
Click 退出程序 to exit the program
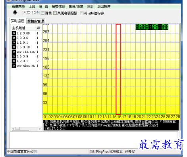tap(104, 6)
